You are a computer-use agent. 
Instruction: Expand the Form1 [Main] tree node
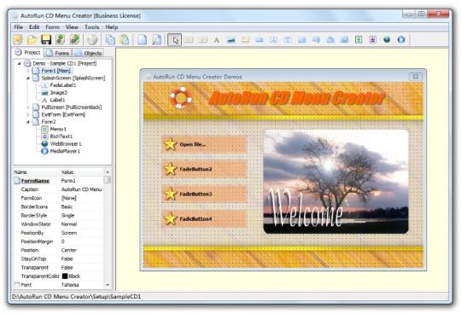coord(28,71)
